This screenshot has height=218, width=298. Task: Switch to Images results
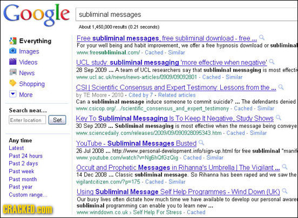pyautogui.click(x=29, y=51)
